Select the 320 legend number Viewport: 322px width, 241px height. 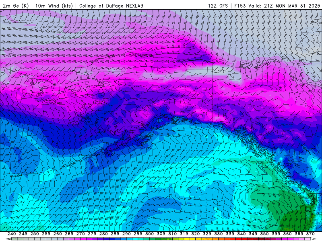[x=196, y=234]
